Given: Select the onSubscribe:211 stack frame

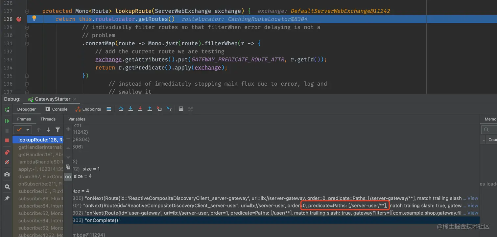Looking at the screenshot, I should pyautogui.click(x=38, y=184).
